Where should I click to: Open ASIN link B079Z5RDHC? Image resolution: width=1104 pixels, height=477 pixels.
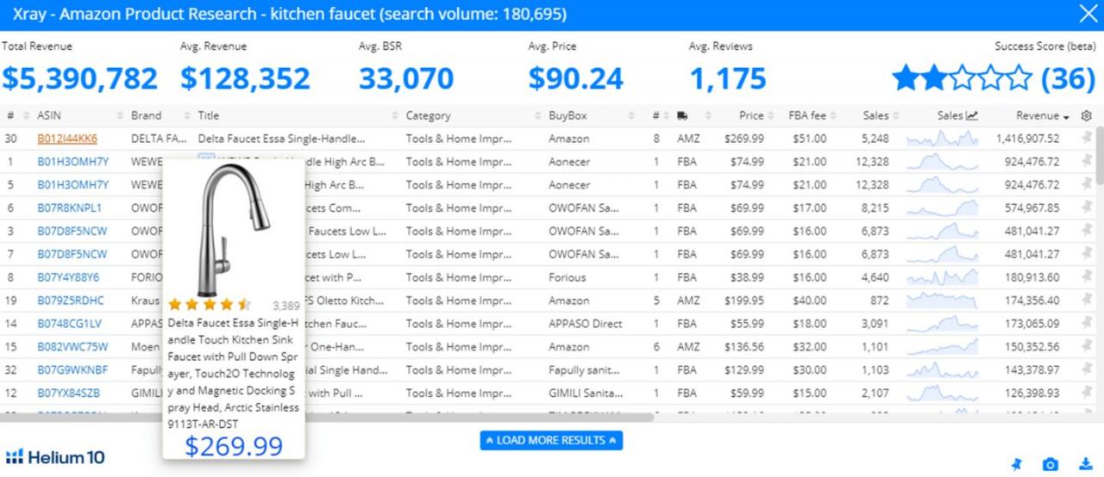(70, 300)
